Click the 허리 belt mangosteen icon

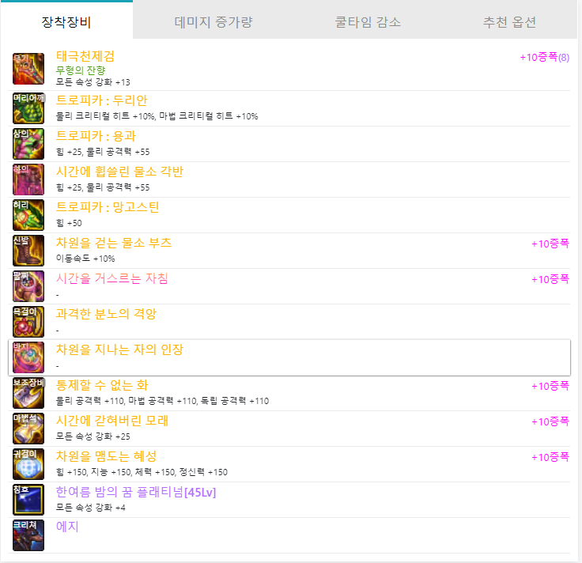(x=28, y=215)
